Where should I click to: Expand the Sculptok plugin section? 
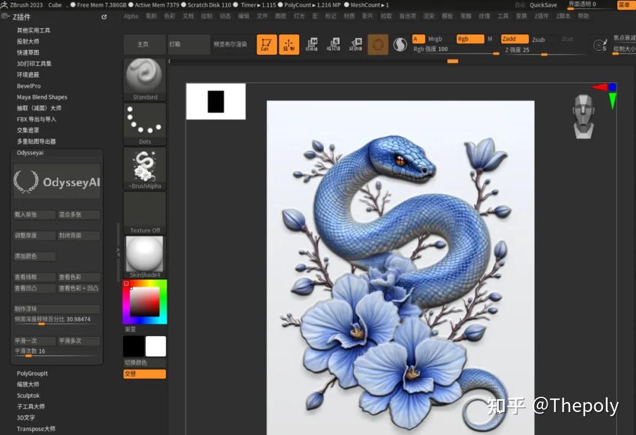click(x=28, y=396)
